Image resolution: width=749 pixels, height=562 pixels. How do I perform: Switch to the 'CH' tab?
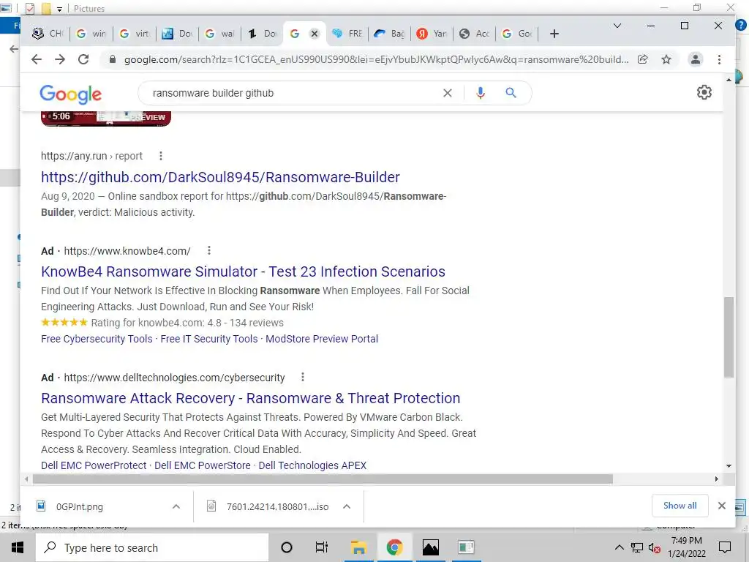(x=48, y=34)
